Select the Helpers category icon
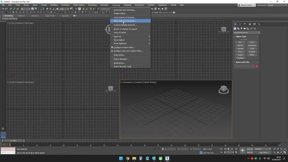Screen dimensions: 288x162 248,28
